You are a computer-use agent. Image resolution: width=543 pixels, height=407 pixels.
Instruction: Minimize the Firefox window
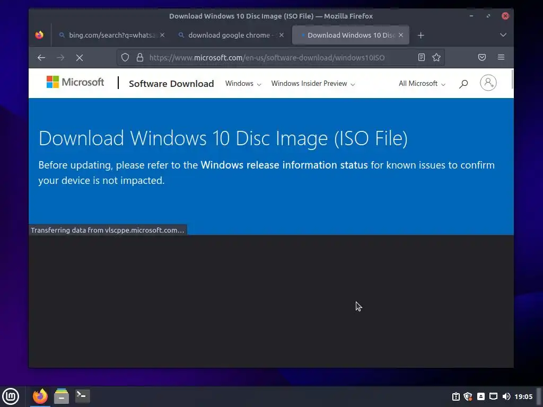(471, 16)
